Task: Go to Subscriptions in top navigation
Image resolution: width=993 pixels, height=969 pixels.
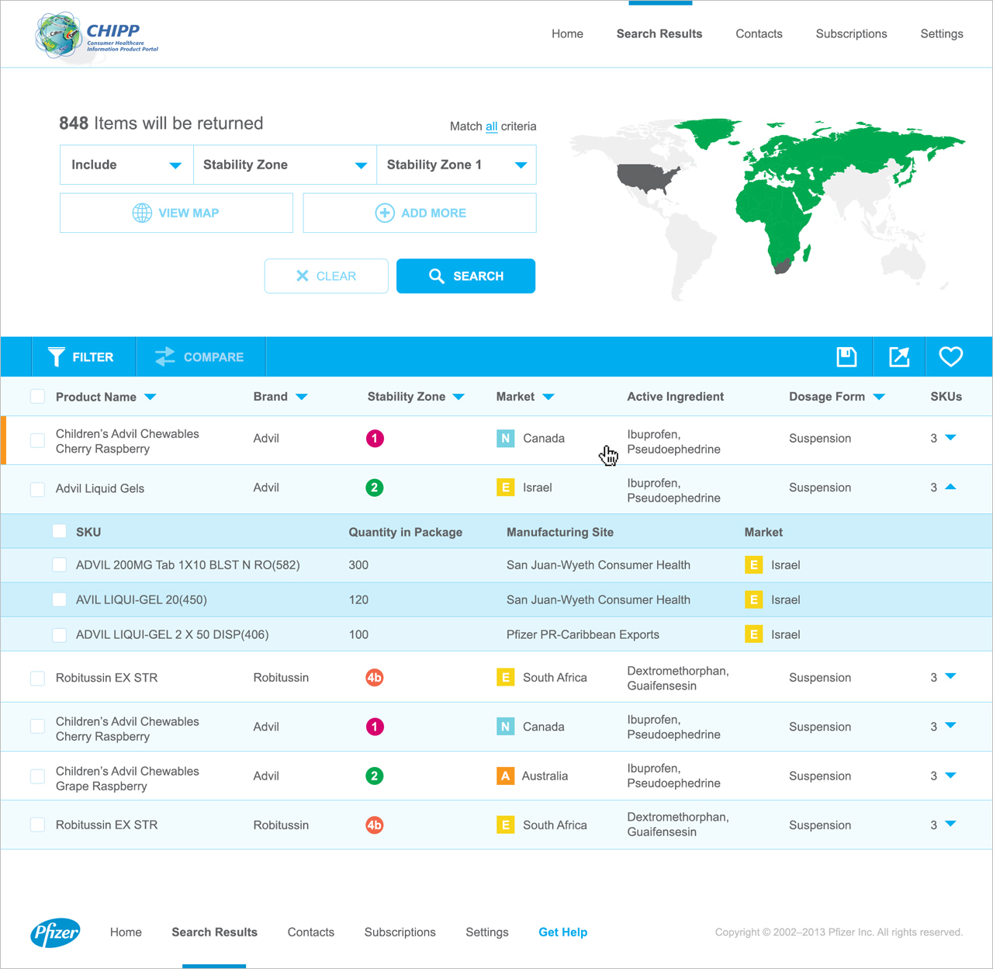Action: [851, 34]
